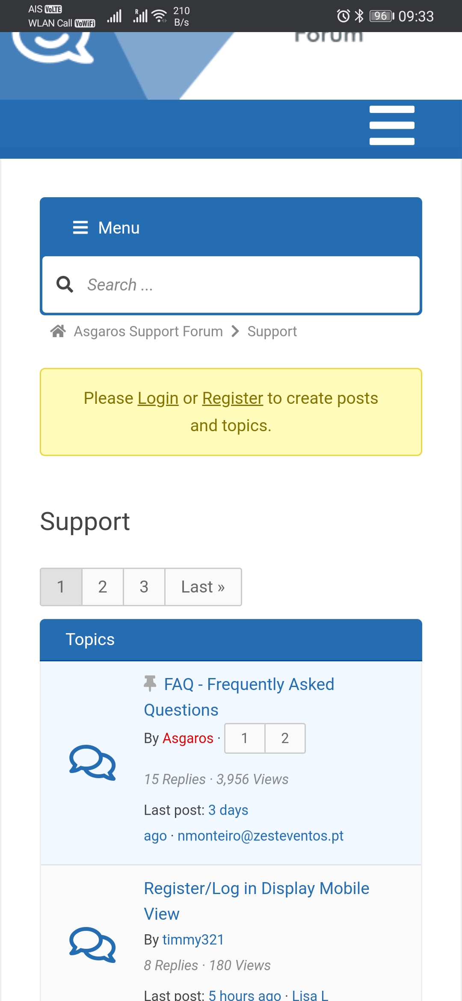Click the FAQ topic speech bubbles icon
Viewport: 462px width, 1001px height.
(x=92, y=763)
